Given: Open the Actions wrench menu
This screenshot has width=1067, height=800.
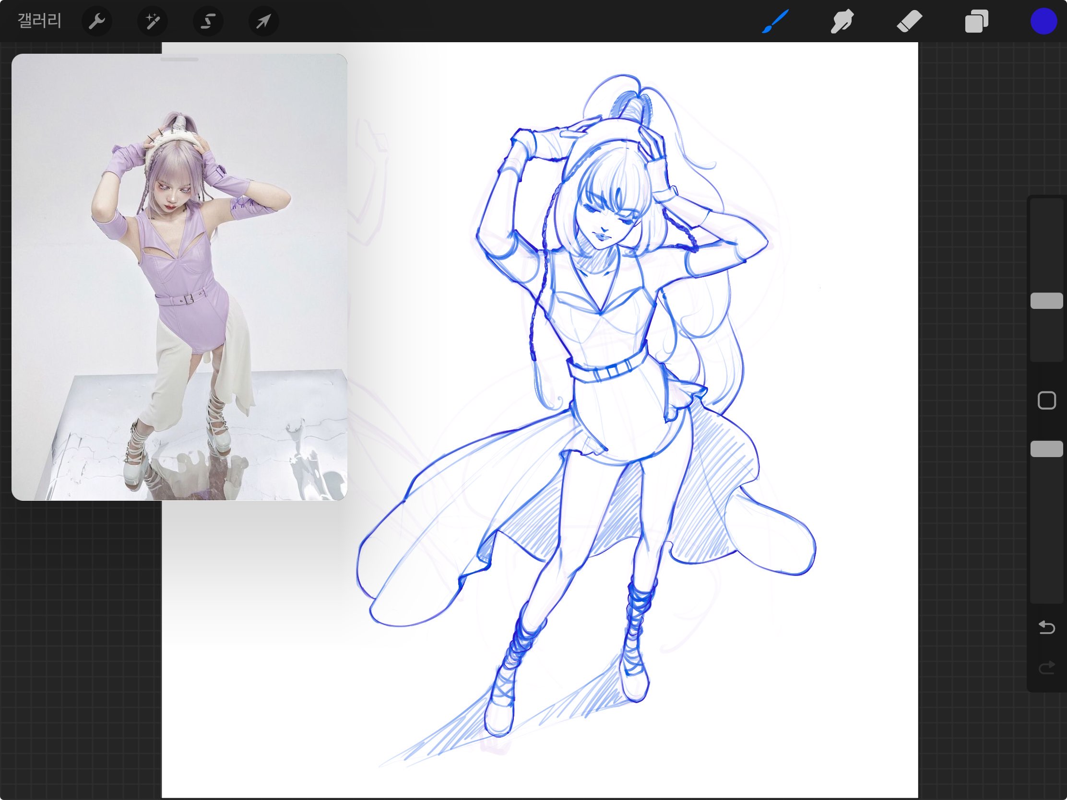Looking at the screenshot, I should 97,21.
